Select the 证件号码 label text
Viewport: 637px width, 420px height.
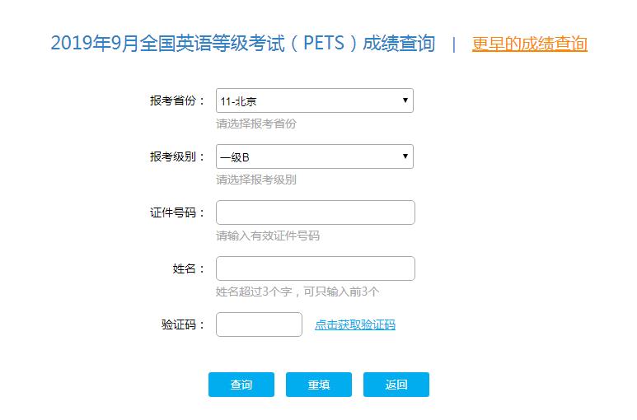pyautogui.click(x=176, y=212)
